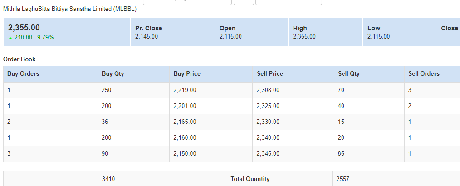Image resolution: width=460 pixels, height=186 pixels.
Task: Click the green point change value 210.00
Action: [x=23, y=38]
